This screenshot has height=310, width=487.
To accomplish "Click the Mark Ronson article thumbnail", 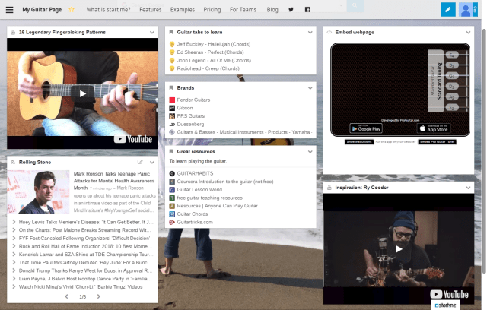I will click(x=38, y=192).
